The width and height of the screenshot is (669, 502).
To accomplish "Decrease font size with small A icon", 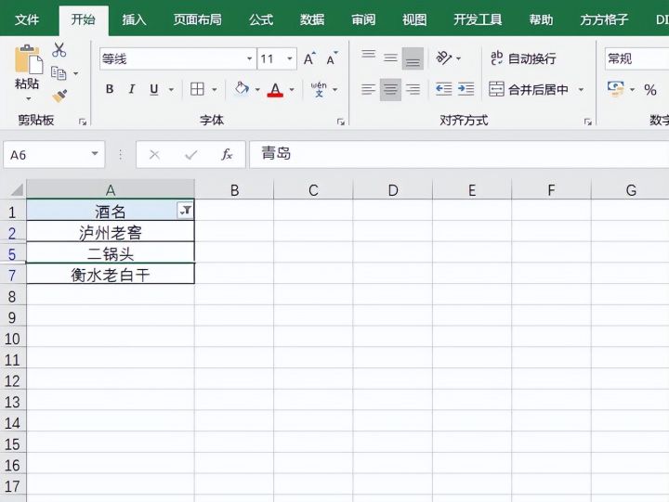I will pos(332,58).
